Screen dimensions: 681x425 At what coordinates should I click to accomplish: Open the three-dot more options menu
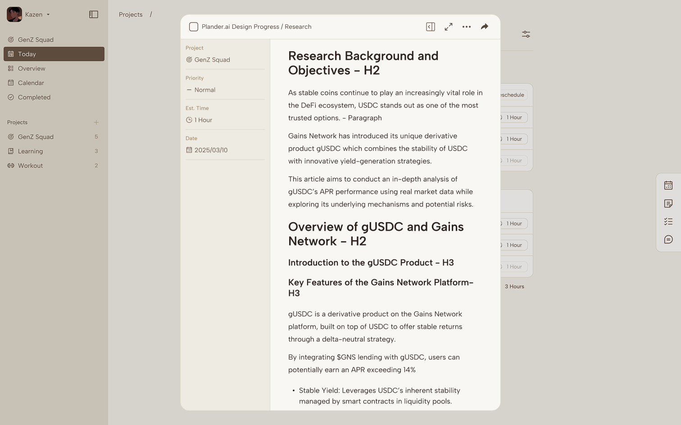pyautogui.click(x=466, y=27)
